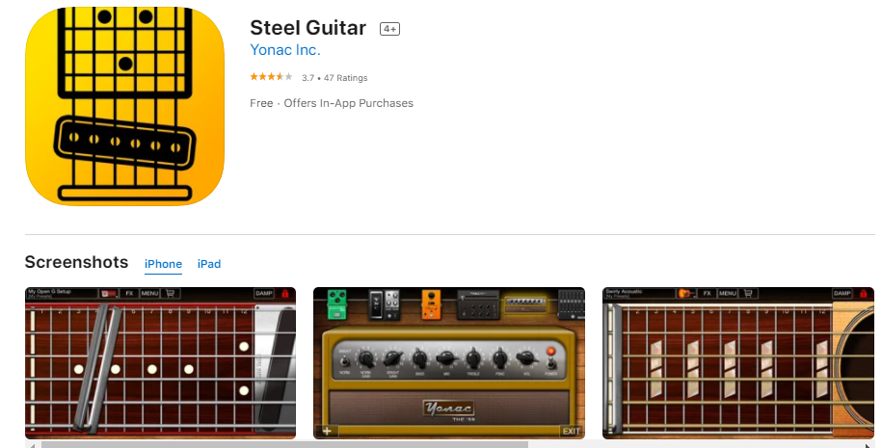This screenshot has width=882, height=448.
Task: Click the shopping cart icon in first screenshot
Action: tap(170, 294)
